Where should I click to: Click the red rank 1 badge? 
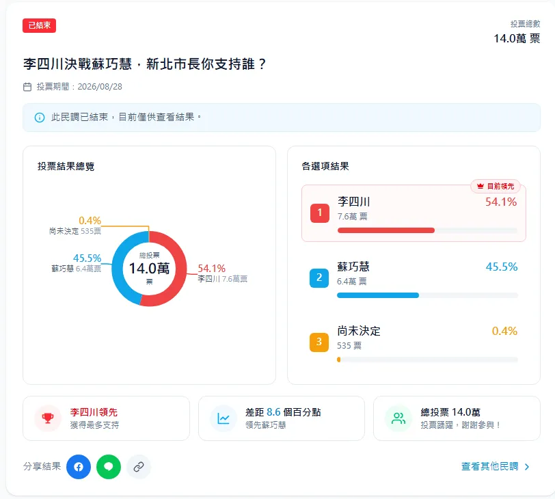(320, 213)
